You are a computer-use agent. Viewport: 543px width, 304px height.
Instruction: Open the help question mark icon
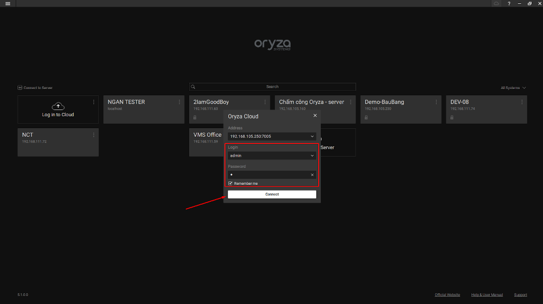tap(509, 3)
